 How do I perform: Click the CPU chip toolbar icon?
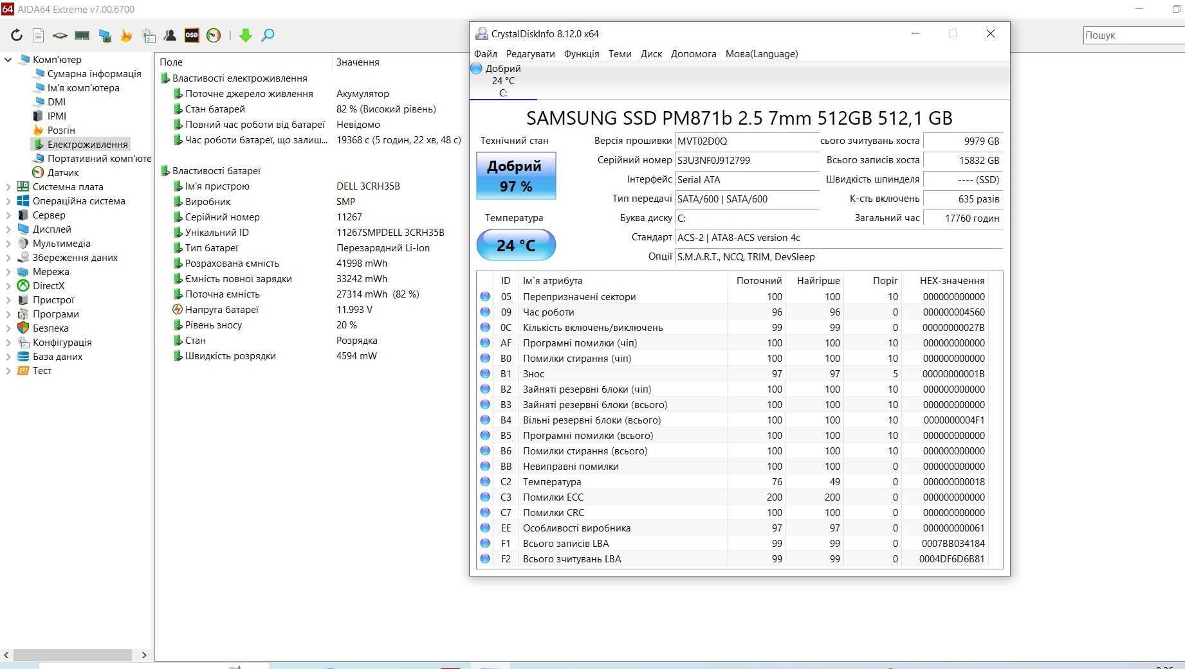(60, 35)
